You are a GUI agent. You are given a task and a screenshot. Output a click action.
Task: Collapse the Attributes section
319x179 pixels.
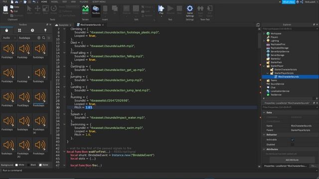point(264,149)
